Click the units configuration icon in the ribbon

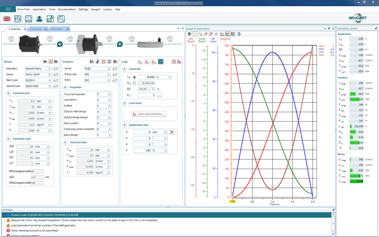(28, 19)
